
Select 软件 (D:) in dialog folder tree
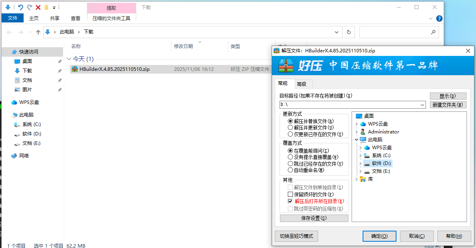point(381,163)
